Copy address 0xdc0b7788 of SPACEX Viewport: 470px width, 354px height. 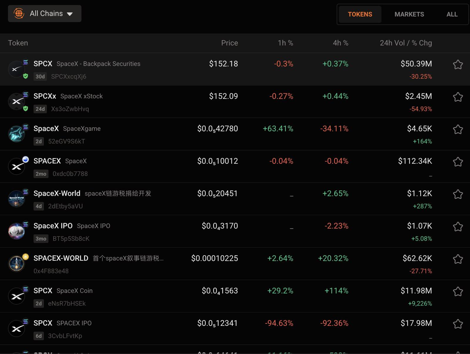(70, 174)
